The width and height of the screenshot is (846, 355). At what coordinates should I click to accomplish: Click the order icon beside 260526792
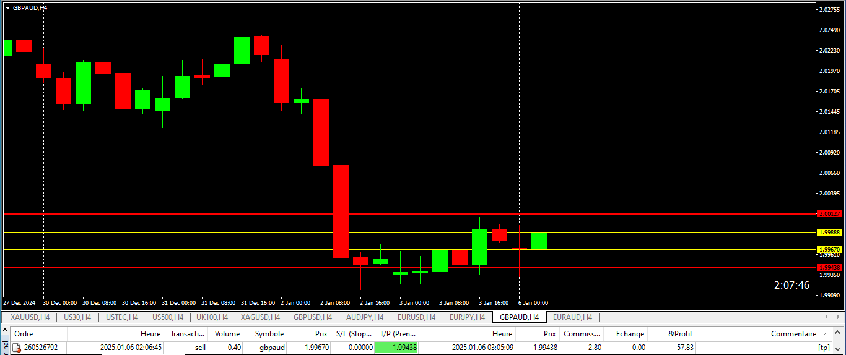click(x=17, y=348)
